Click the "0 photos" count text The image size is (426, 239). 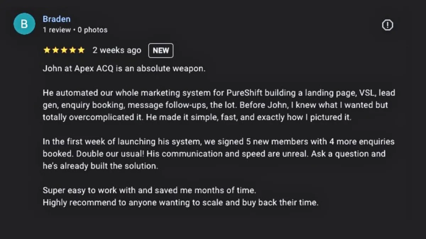coord(92,30)
